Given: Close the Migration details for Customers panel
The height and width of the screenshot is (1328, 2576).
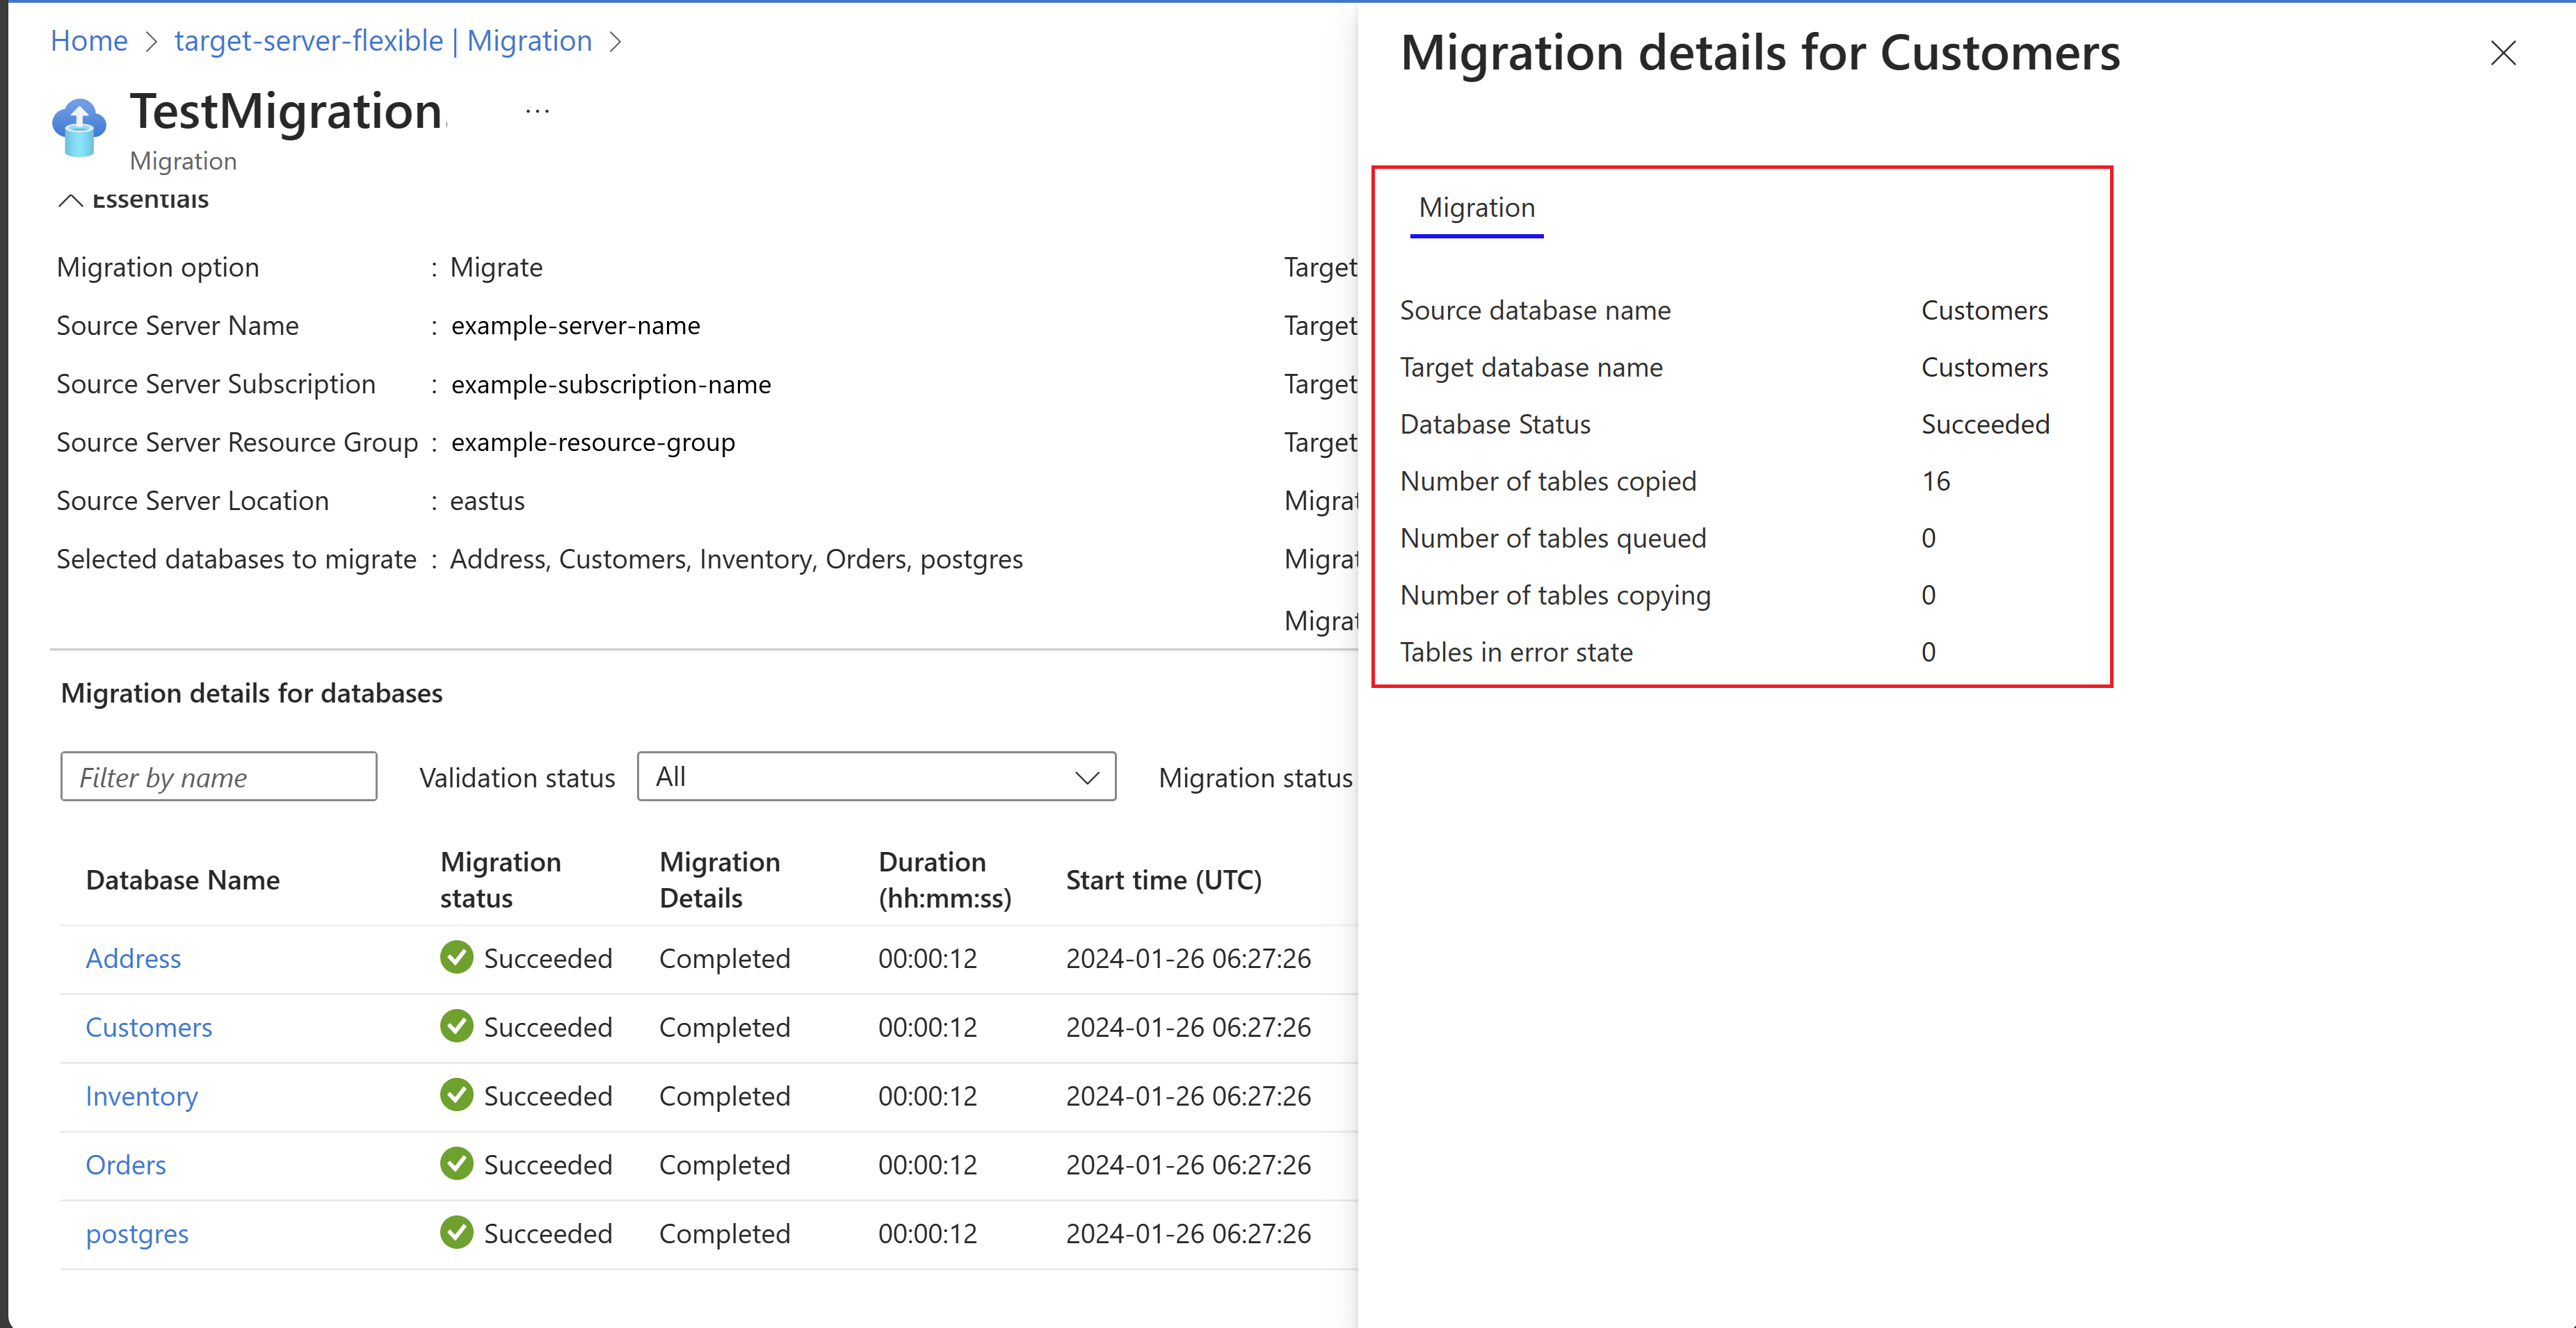Looking at the screenshot, I should pos(2502,53).
